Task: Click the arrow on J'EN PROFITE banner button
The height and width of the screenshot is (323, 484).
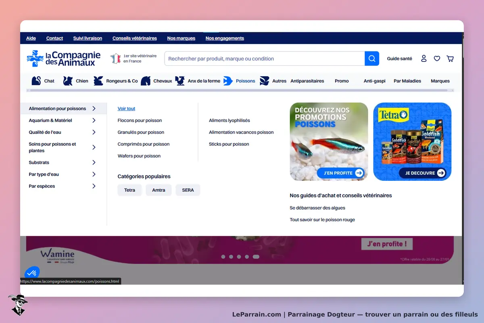Action: 359,173
